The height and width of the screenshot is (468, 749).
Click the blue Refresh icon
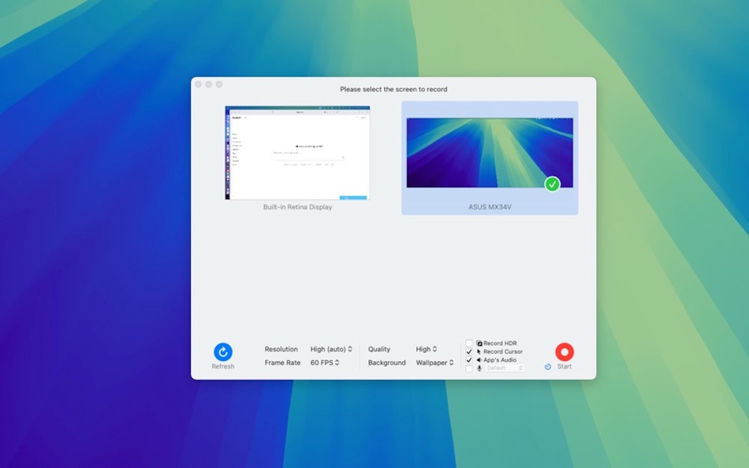tap(222, 351)
